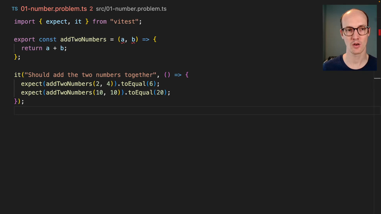Image resolution: width=381 pixels, height=214 pixels.
Task: Click the addTwoNumbers function name declaration
Action: click(x=83, y=39)
